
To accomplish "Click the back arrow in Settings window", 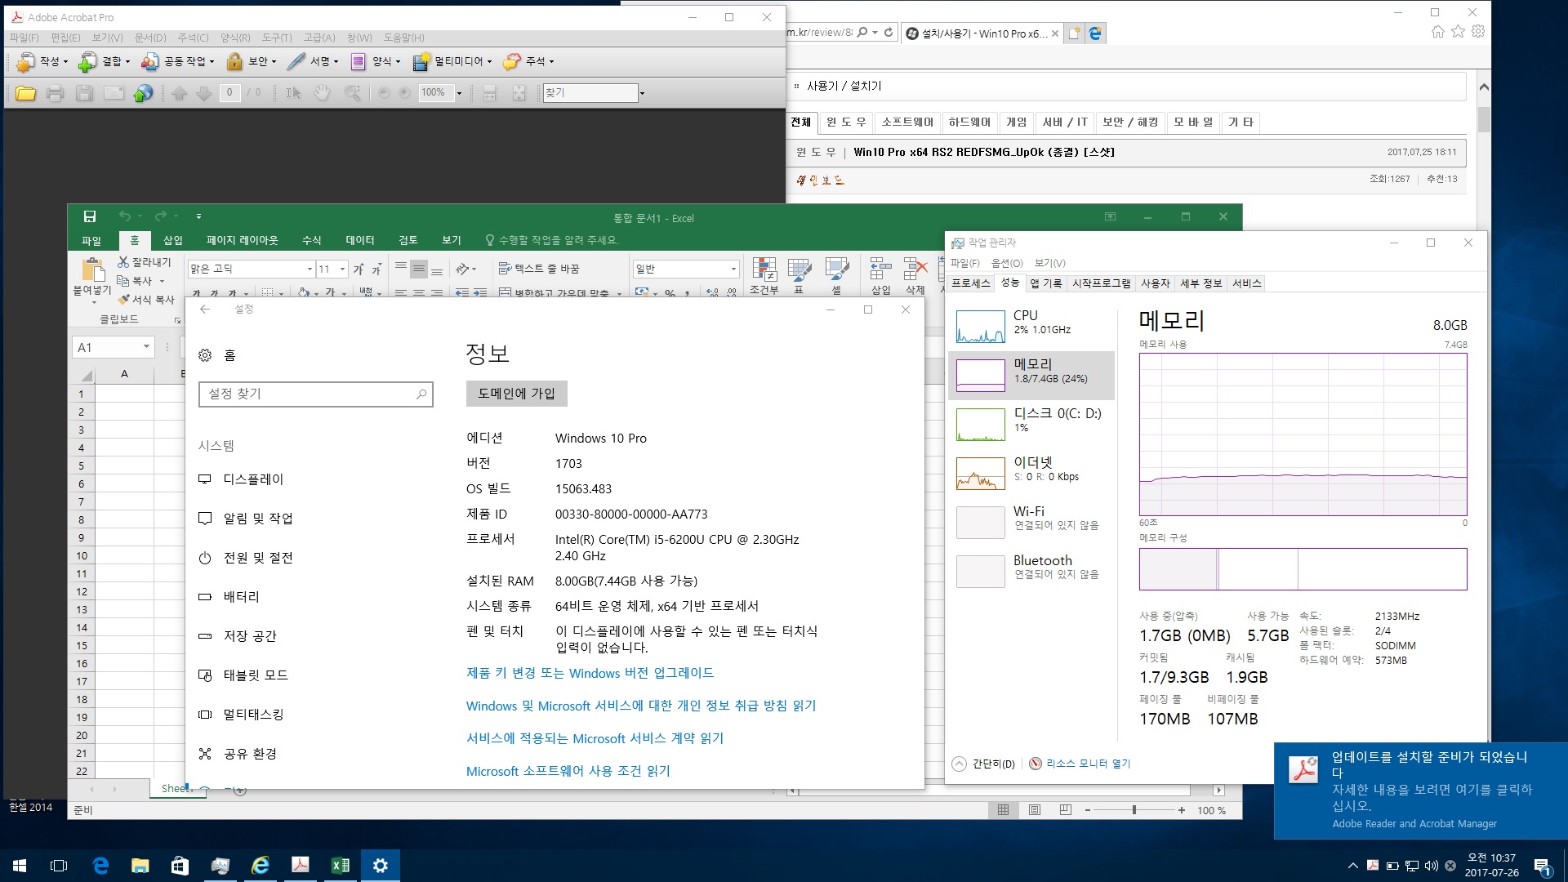I will 205,309.
